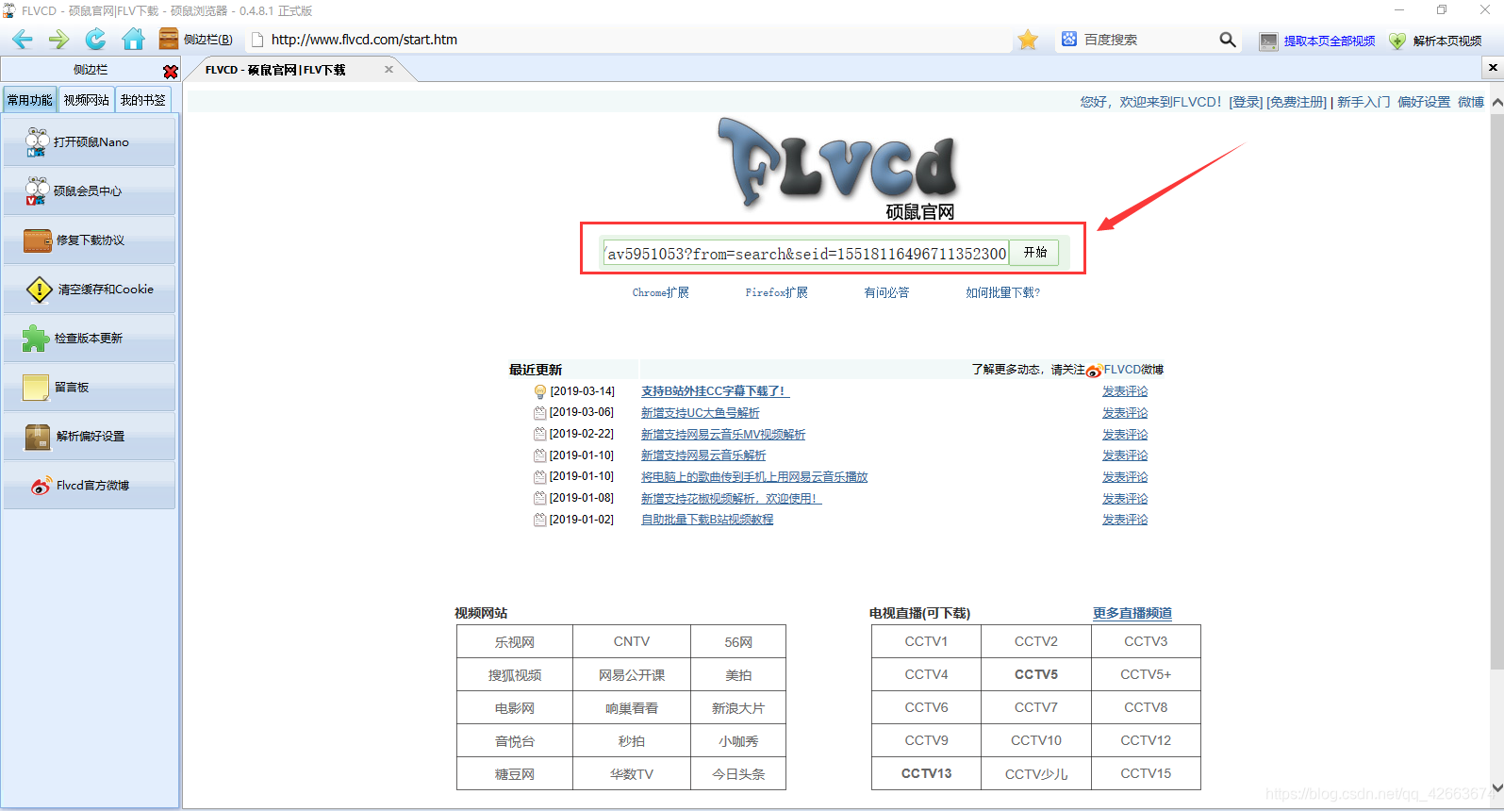The image size is (1504, 811).
Task: Open 新手入门 link
Action: pos(1364,102)
